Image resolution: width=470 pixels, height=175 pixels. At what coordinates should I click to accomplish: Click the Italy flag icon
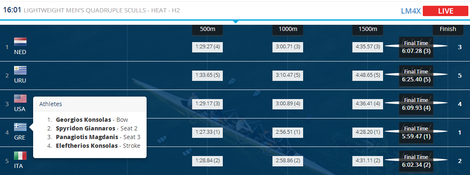(x=20, y=156)
